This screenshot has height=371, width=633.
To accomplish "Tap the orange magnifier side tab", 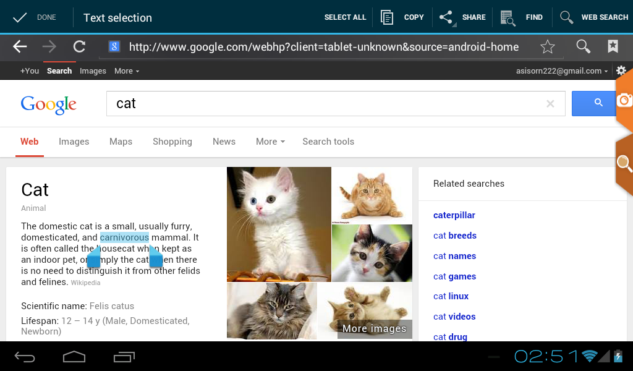I will pyautogui.click(x=624, y=163).
